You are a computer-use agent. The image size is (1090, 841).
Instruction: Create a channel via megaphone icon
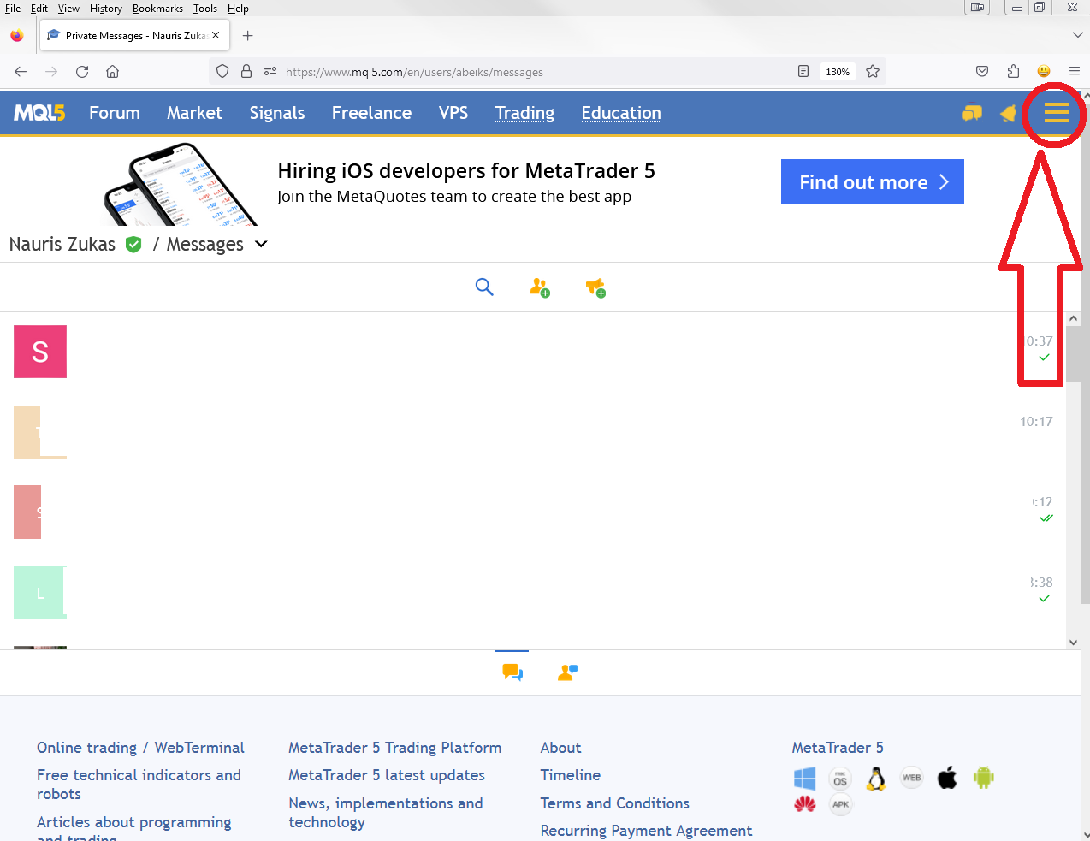pos(595,287)
